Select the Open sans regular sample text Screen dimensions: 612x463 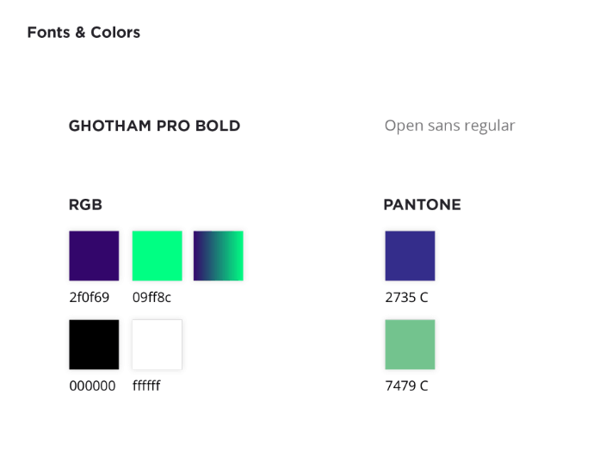(x=449, y=127)
